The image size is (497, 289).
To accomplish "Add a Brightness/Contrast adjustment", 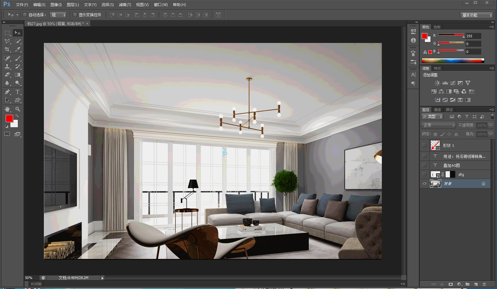I will click(x=437, y=83).
